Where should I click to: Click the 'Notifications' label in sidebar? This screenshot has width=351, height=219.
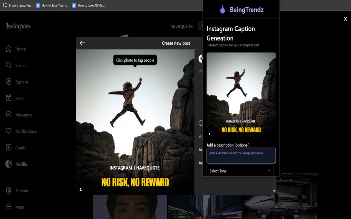coord(26,131)
